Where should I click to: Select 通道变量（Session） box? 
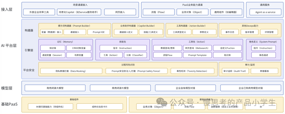(x=53, y=55)
